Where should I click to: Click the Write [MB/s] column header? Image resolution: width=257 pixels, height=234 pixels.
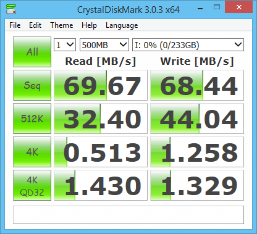pos(197,61)
